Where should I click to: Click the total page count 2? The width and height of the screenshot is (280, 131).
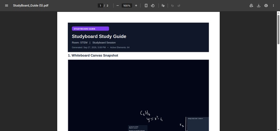point(107,6)
